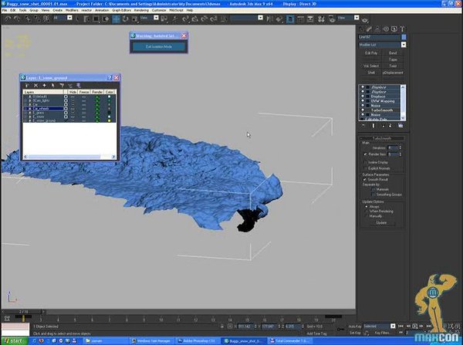Click the Mirror tool icon

270,19
